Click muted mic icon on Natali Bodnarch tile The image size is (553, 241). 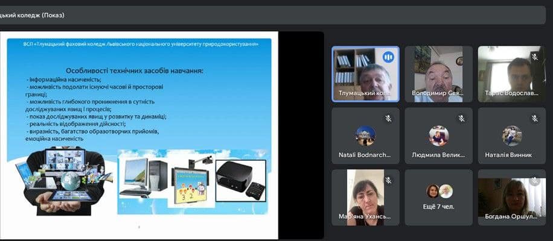[388, 118]
